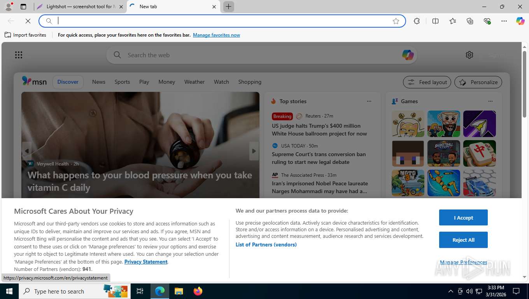This screenshot has width=529, height=299.
Task: Click the page scrollbar down arrow
Action: [x=524, y=277]
